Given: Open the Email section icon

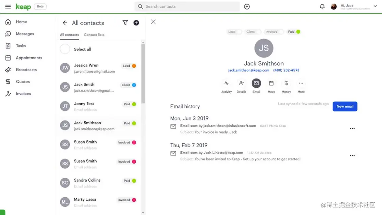Looking at the screenshot, I should click(x=256, y=83).
